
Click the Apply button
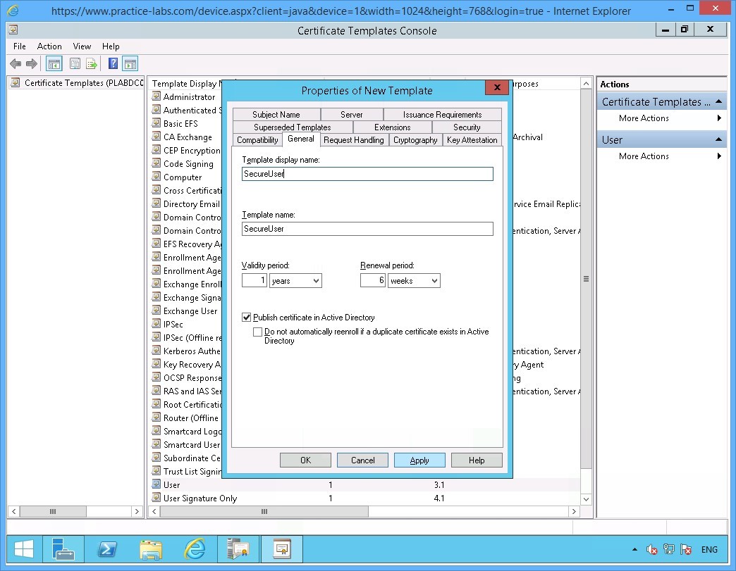point(419,460)
